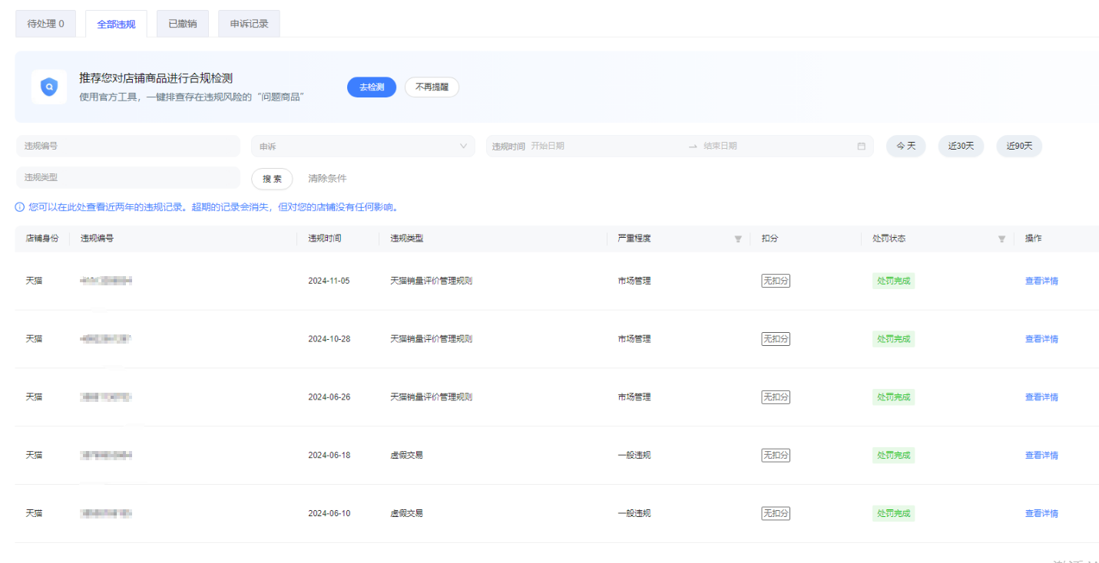This screenshot has width=1099, height=563.
Task: Open the 已撤销 tab
Action: pyautogui.click(x=182, y=24)
